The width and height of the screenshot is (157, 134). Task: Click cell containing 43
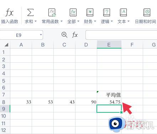(x=64, y=102)
